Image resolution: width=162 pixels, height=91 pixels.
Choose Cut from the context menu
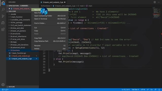point(50,28)
